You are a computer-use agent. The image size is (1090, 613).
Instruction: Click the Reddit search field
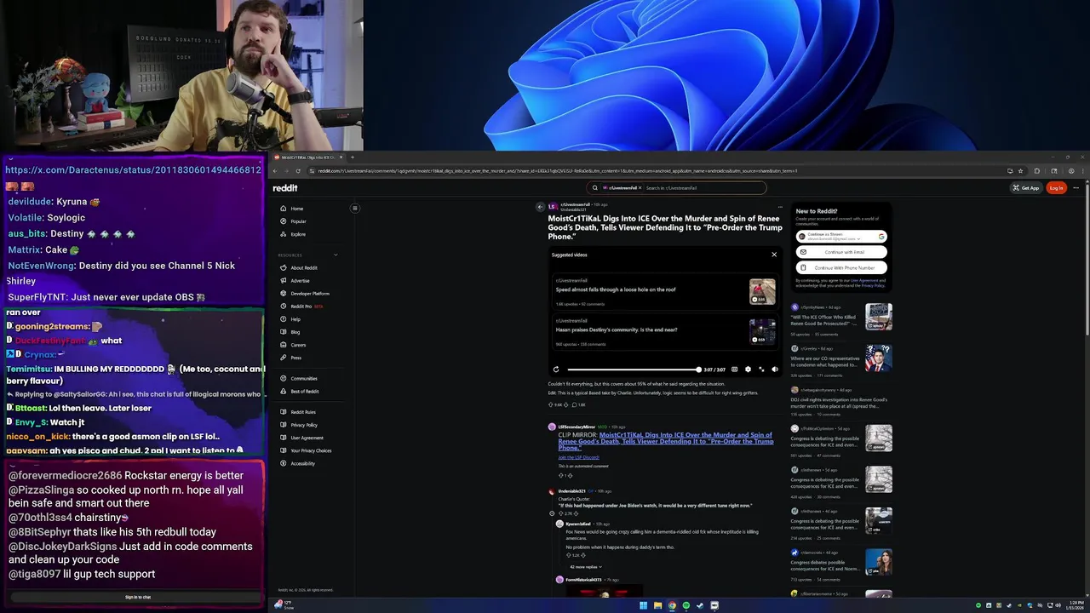pyautogui.click(x=677, y=188)
